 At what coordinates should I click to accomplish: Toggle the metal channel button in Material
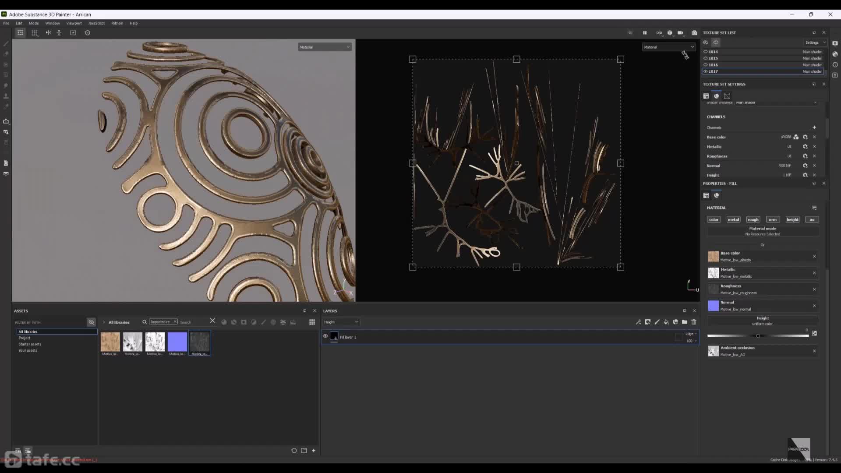click(734, 219)
